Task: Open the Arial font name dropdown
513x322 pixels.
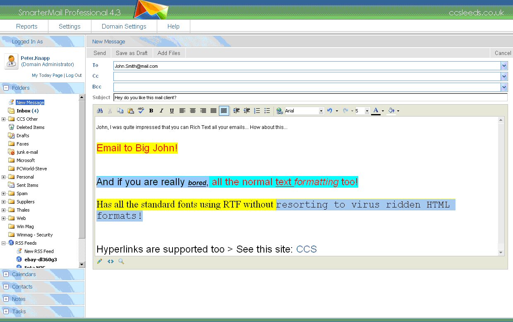Action: click(x=321, y=111)
